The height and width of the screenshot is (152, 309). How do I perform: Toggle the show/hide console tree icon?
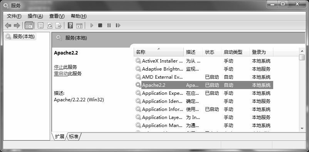29,26
